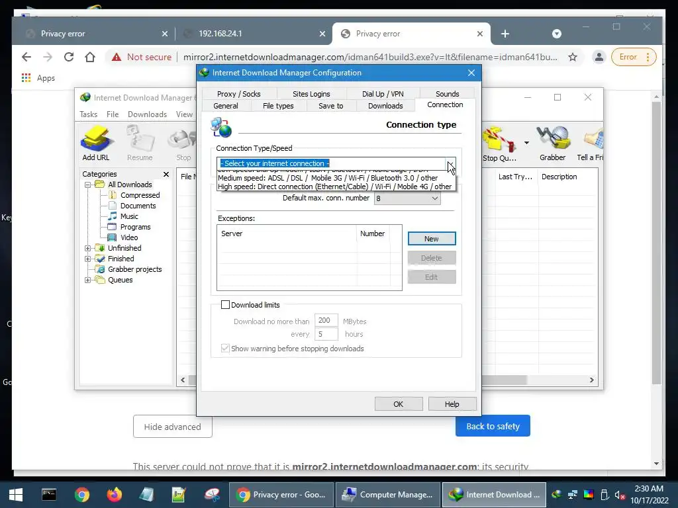
Task: Open the Sites Logins tab
Action: (311, 94)
